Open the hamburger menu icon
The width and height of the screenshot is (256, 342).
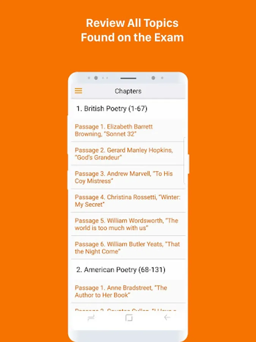[79, 91]
